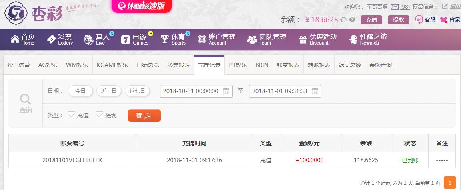This screenshot has height=190, width=461.
Task: Switch to the 账变报表 tab
Action: tap(288, 65)
